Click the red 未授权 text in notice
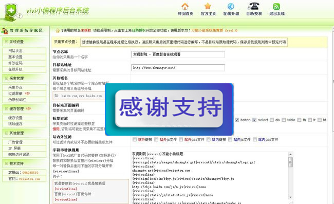Image resolution: width=334 pixels, height=204 pixels. (x=86, y=30)
